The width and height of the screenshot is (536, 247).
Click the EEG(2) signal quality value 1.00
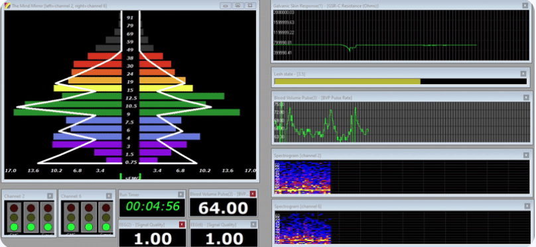coord(153,239)
